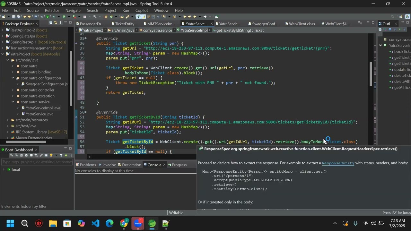Close the Console tab
Screen dimensions: 411x231
coord(164,165)
